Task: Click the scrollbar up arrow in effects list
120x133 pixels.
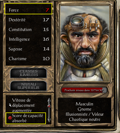Action: click(49, 101)
